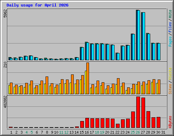This screenshot has height=136, width=174.
Task: Click the cyan hits bar for day 15
Action: pyautogui.click(x=83, y=54)
